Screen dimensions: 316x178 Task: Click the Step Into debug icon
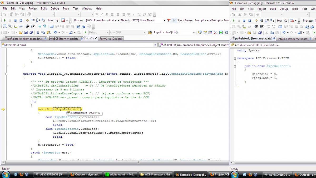[x=33, y=20]
